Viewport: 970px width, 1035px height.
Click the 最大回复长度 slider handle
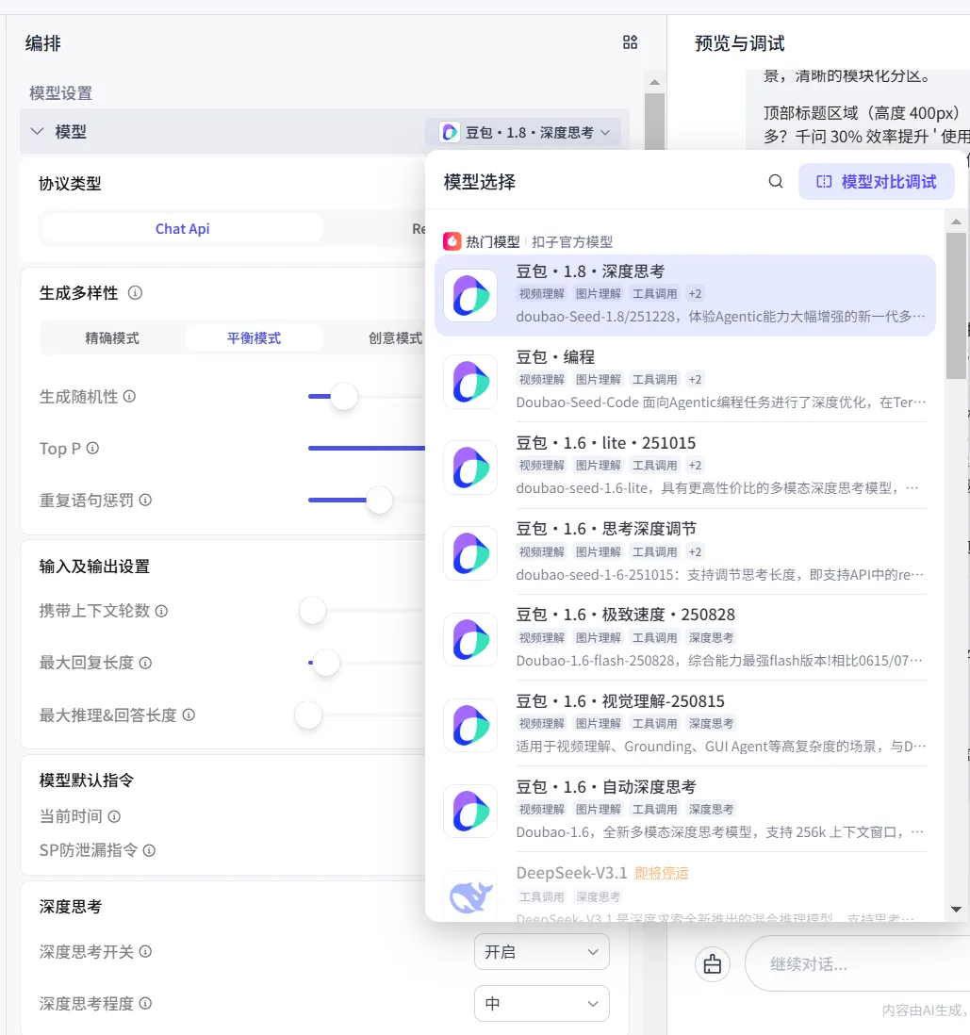325,663
